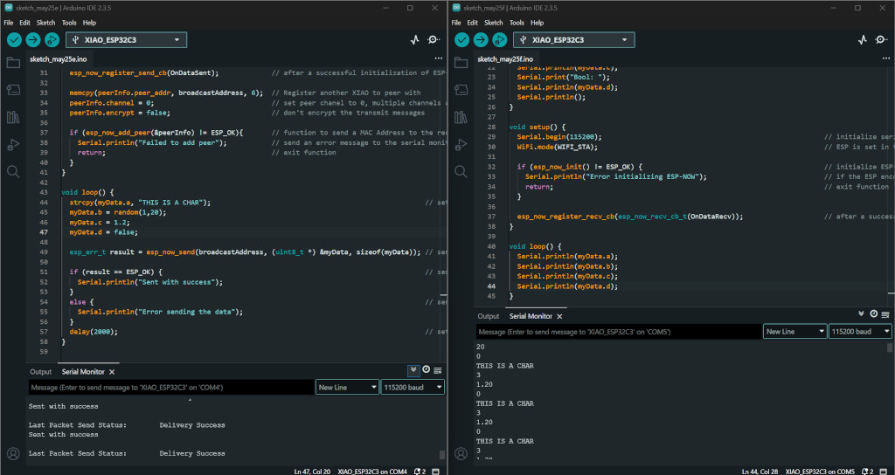
Task: Open Sketch menu in left window
Action: (45, 23)
